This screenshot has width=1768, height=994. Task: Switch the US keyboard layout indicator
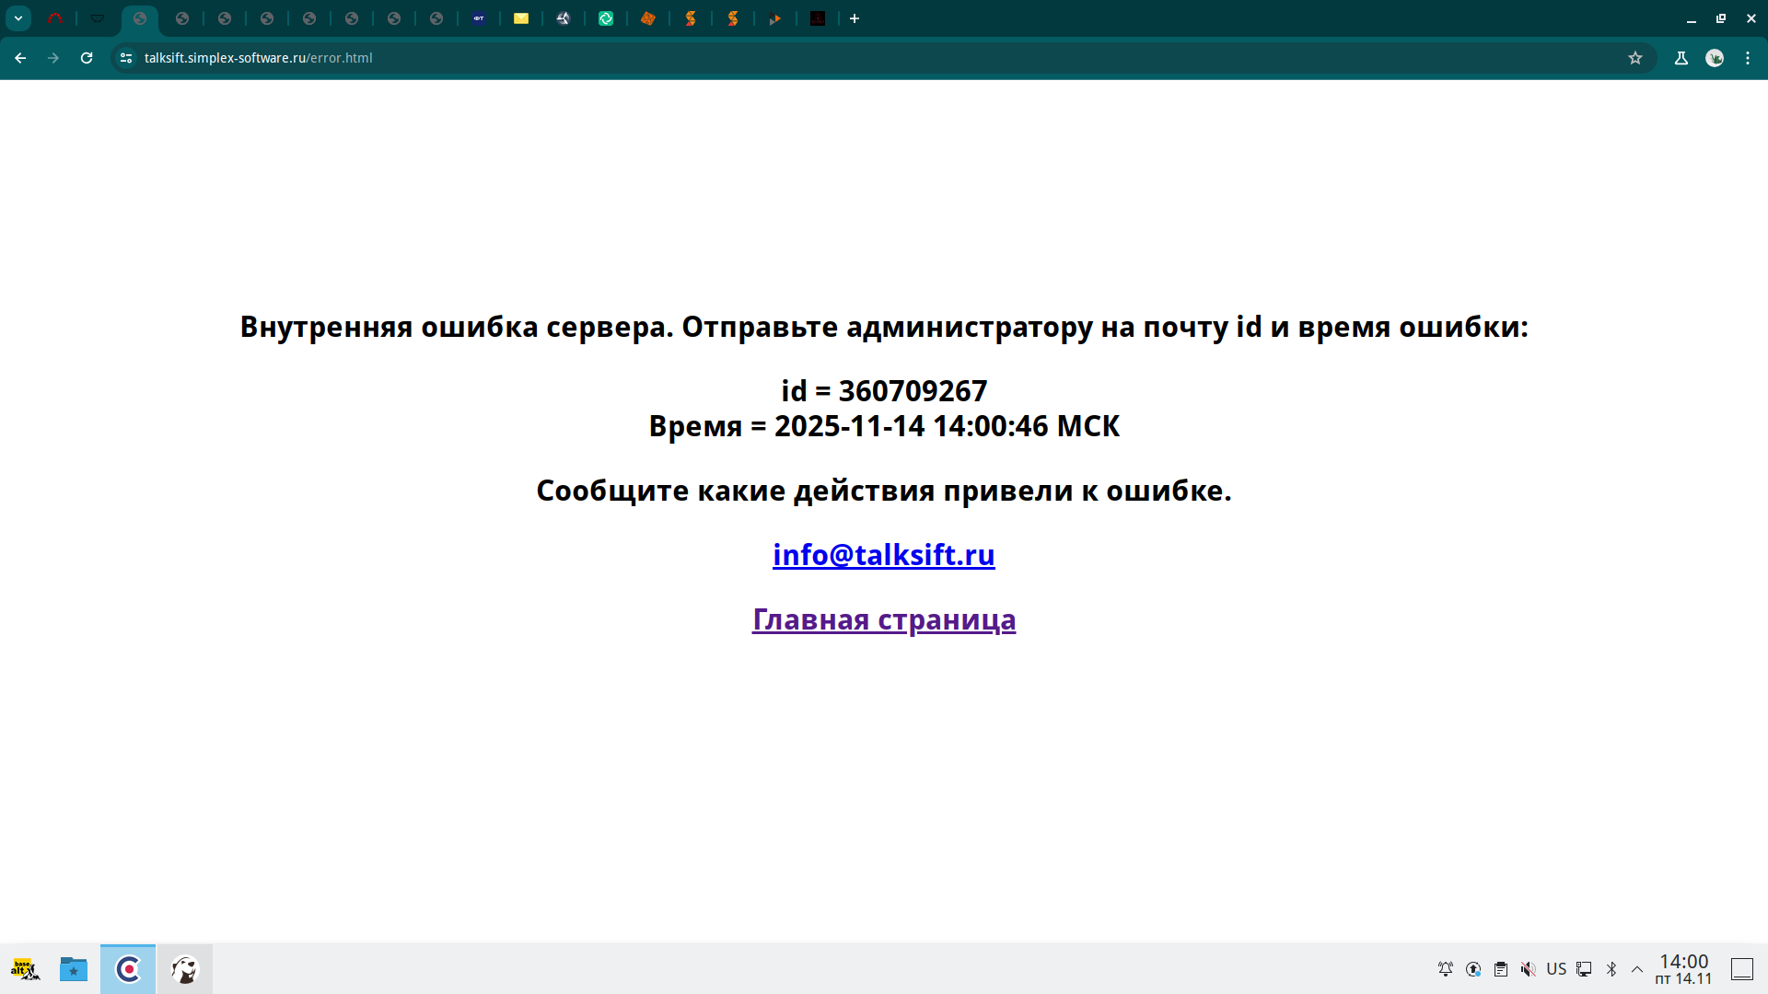1556,969
